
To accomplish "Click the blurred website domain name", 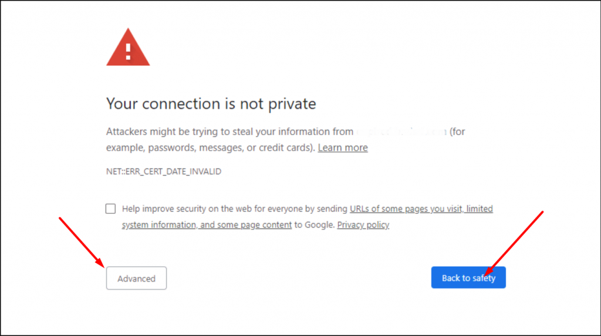I will coord(402,132).
